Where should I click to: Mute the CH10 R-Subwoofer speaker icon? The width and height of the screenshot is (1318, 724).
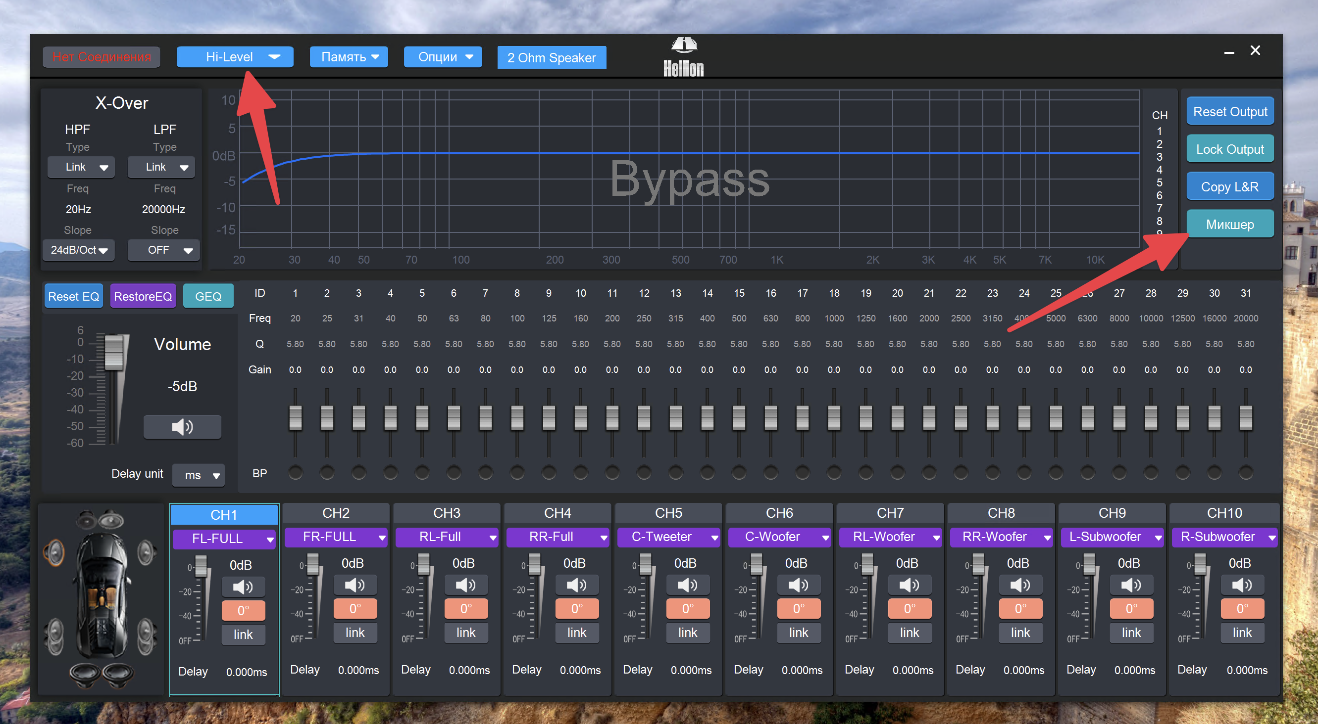pos(1242,585)
